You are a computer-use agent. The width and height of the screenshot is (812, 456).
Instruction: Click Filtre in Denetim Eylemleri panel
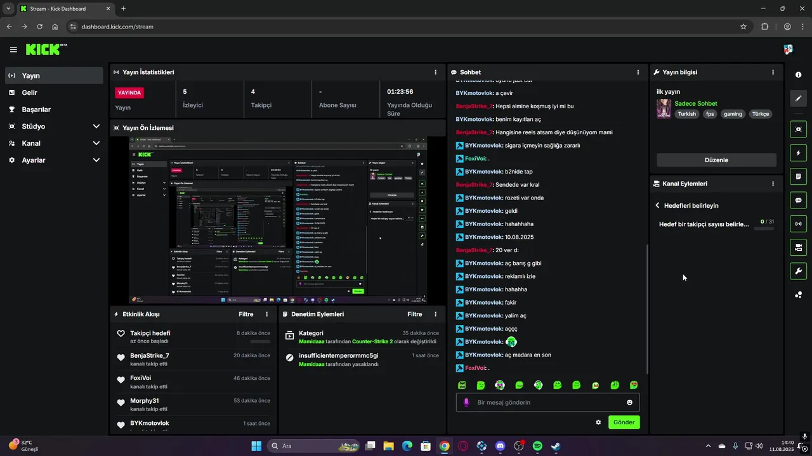click(414, 314)
